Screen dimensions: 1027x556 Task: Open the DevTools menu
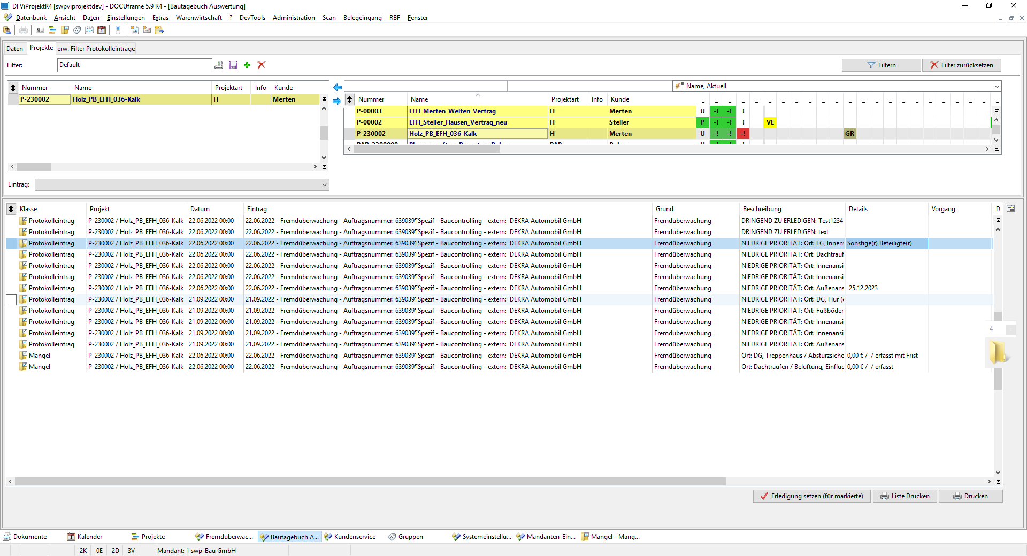point(252,18)
